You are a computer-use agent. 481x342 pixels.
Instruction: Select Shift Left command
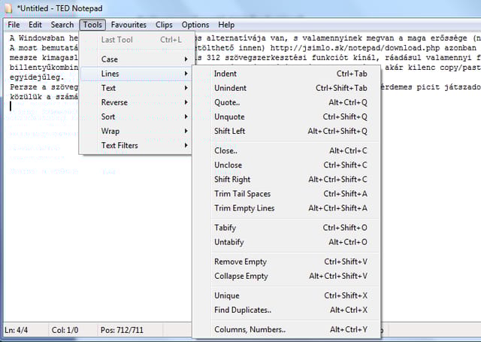pos(287,132)
